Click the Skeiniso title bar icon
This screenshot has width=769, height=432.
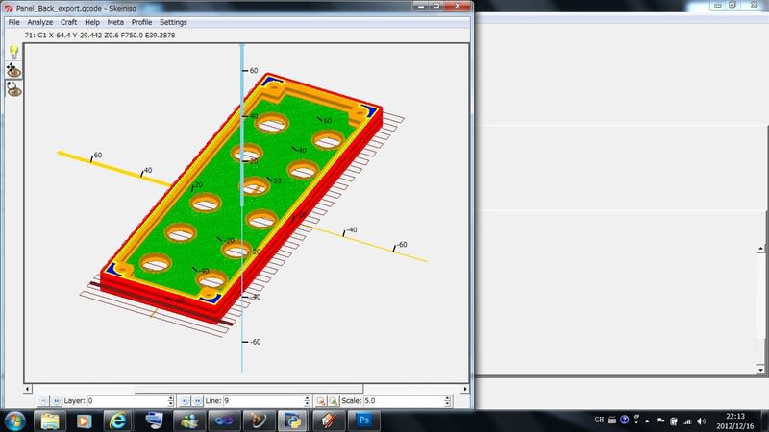(x=9, y=8)
